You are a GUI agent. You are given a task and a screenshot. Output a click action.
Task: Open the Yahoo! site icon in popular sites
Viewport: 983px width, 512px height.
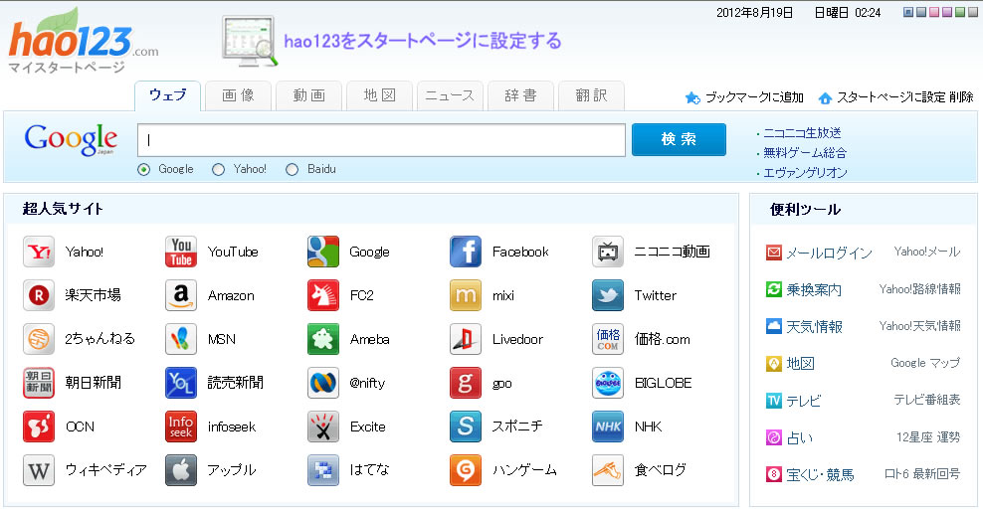[x=38, y=252]
